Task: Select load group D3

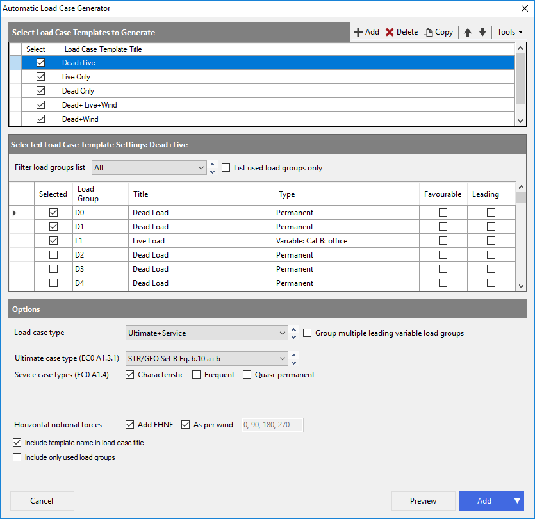Action: click(x=53, y=268)
